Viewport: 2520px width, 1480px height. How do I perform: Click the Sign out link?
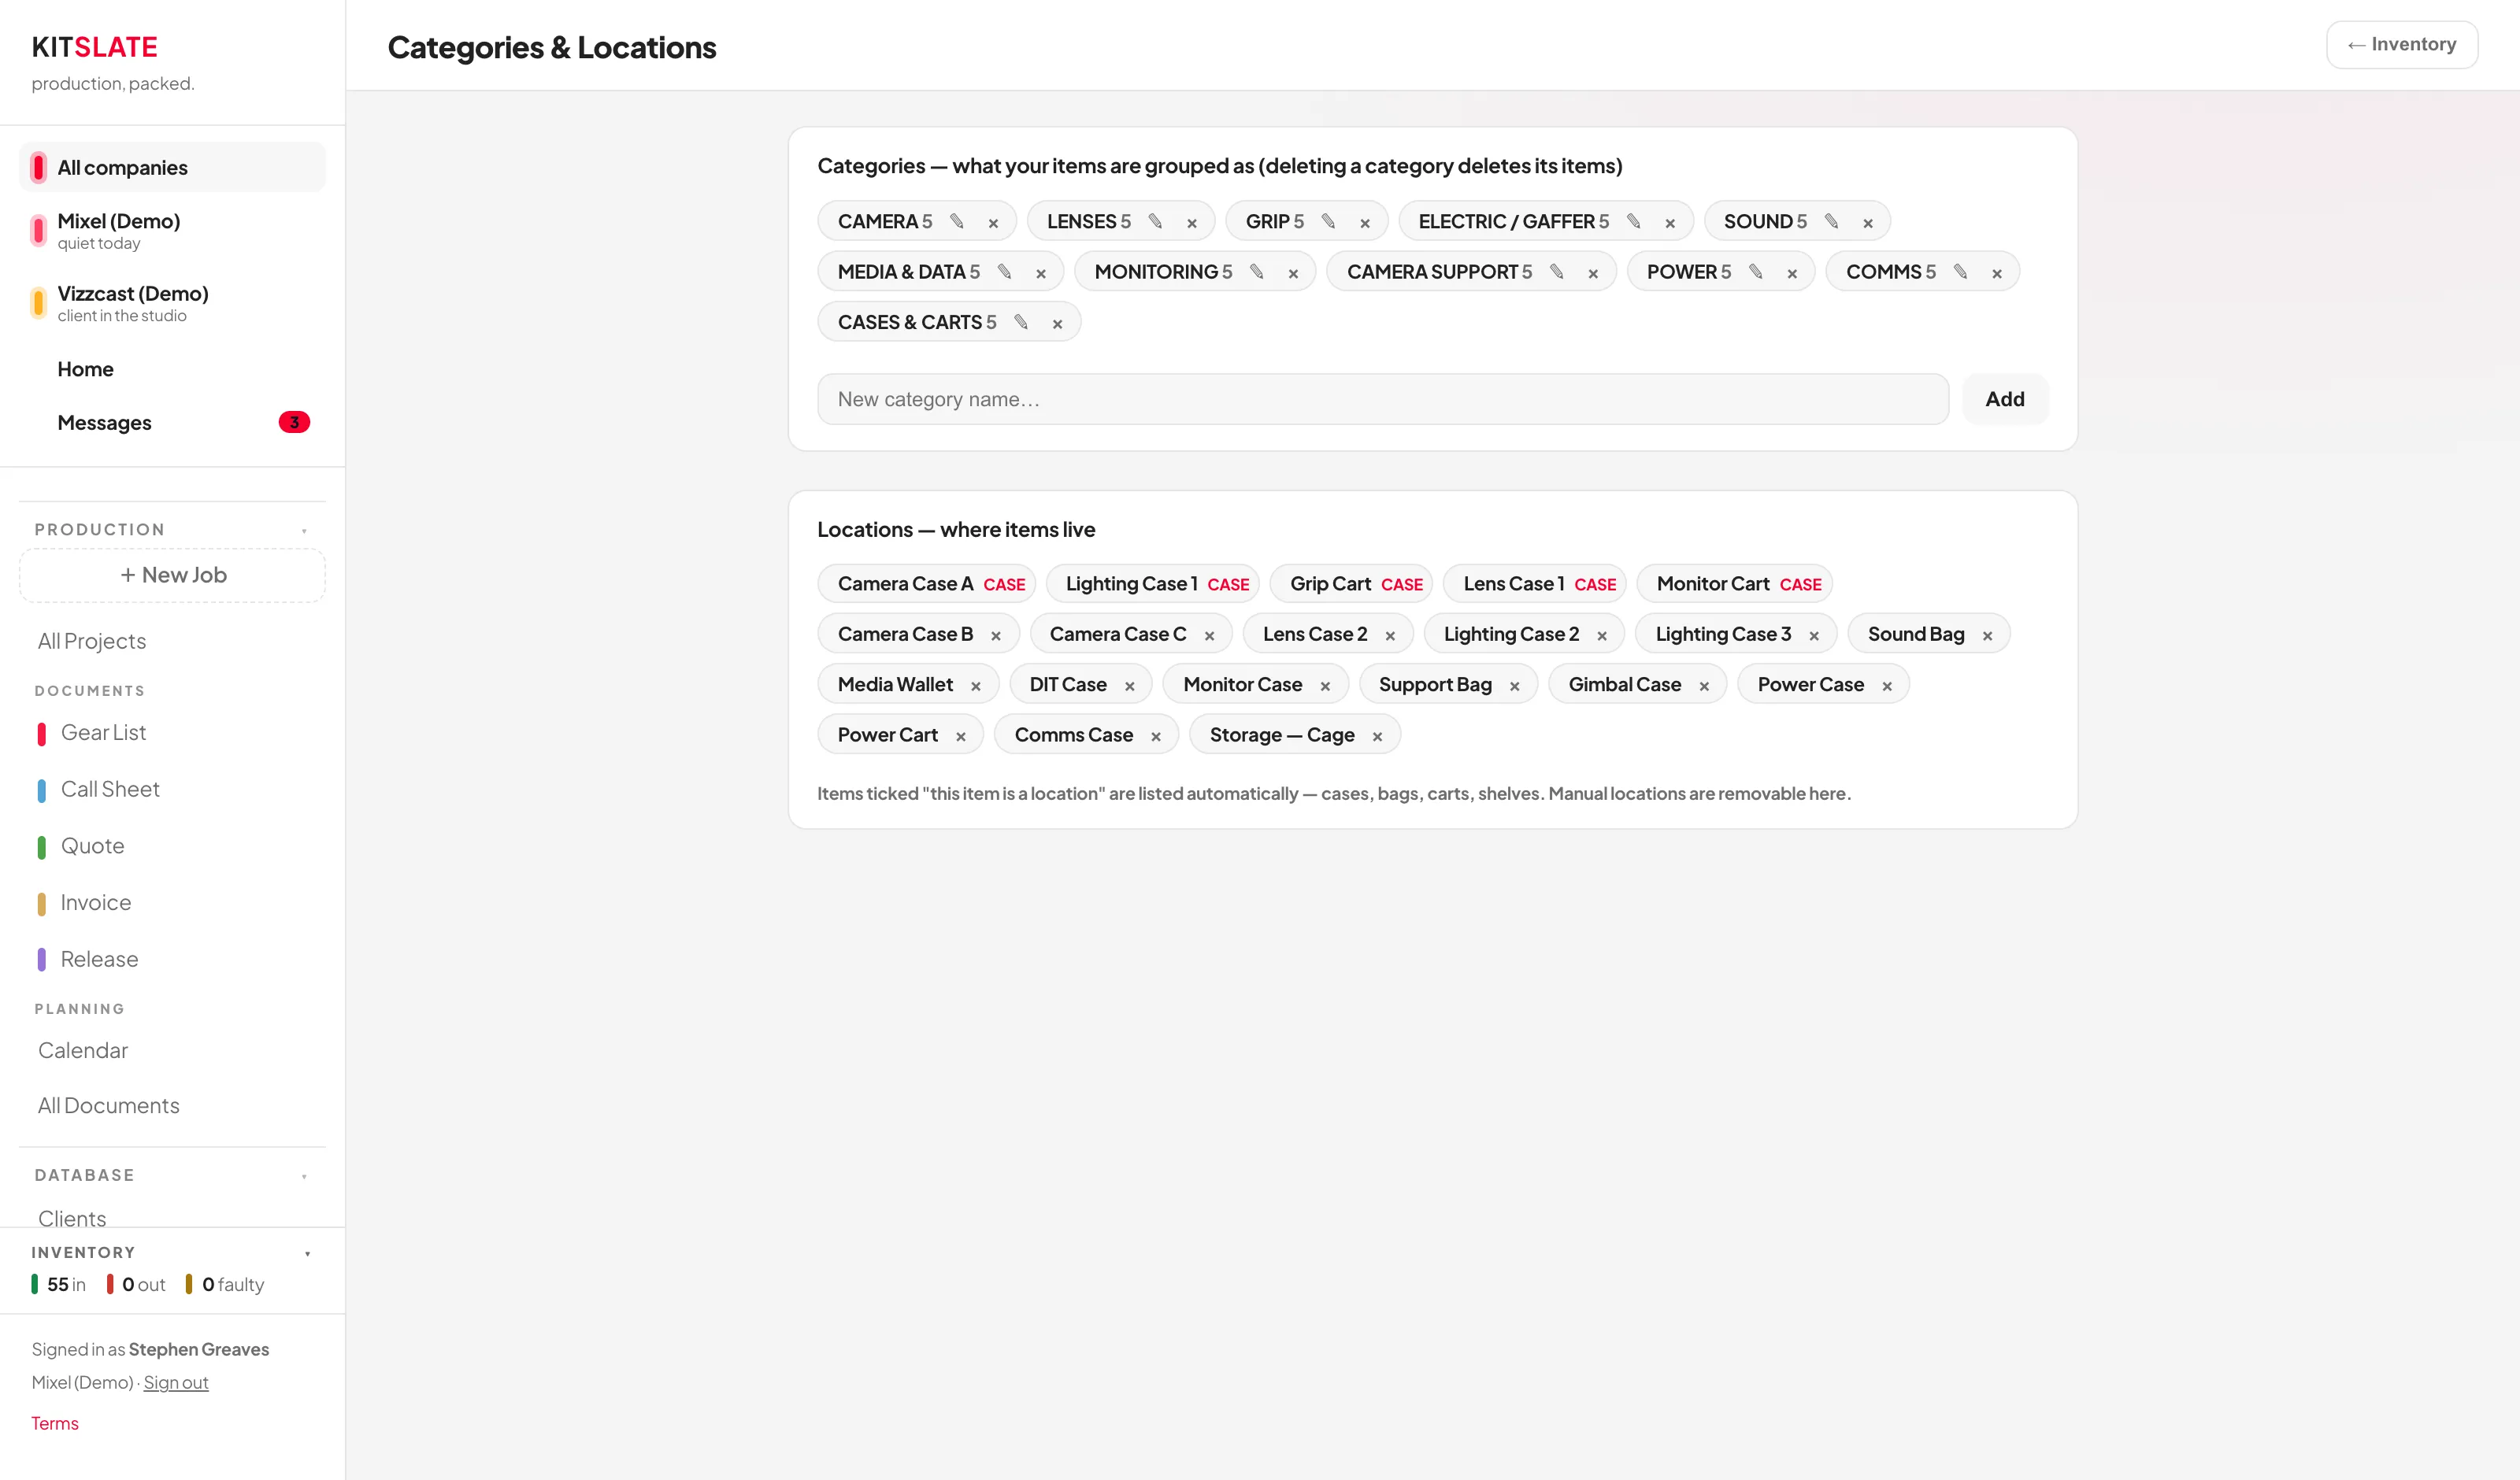click(176, 1382)
